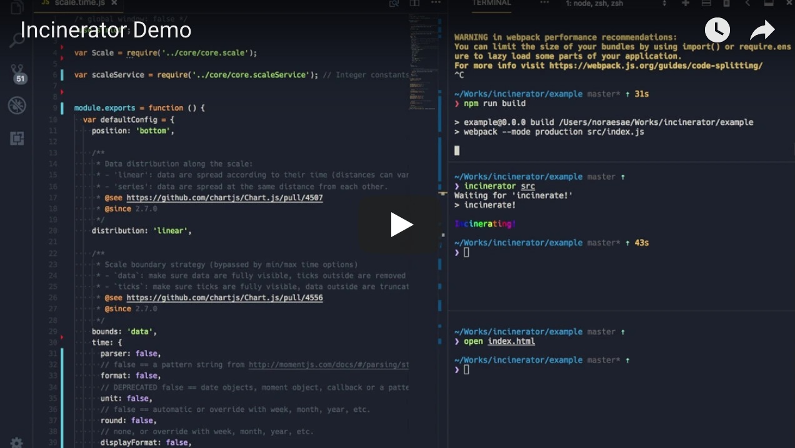This screenshot has height=448, width=795.
Task: Click the panel position chevron icon
Action: click(x=747, y=3)
